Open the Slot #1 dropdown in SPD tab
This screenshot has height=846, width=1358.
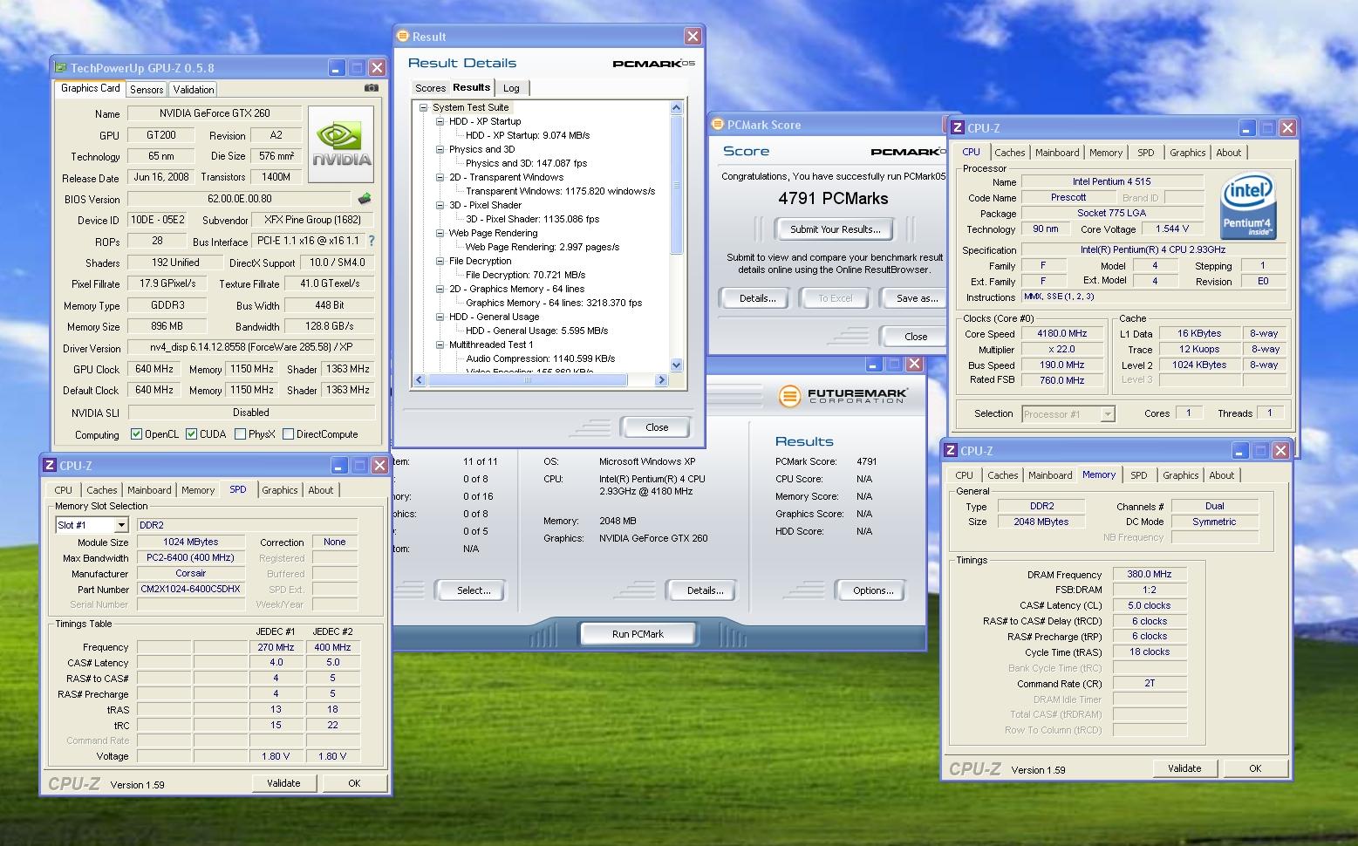[x=121, y=525]
